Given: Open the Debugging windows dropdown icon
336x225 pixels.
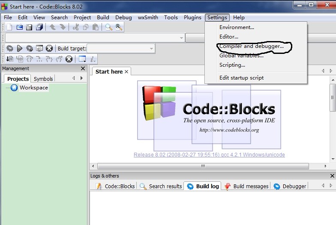Looking at the screenshot, I should pos(82,59).
